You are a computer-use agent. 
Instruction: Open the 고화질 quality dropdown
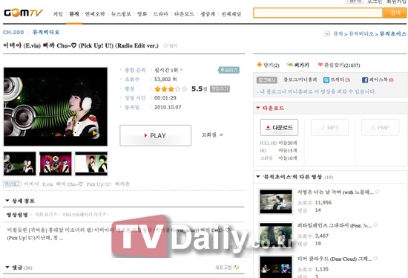point(212,135)
